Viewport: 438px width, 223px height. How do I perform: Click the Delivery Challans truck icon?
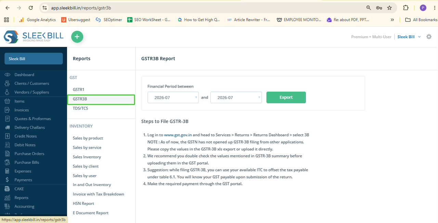point(7,127)
